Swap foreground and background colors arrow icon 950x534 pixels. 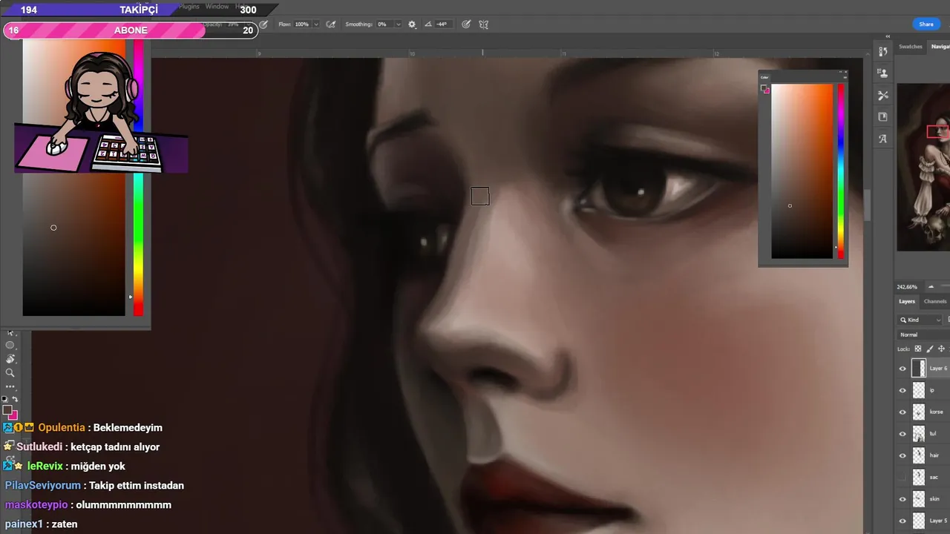click(15, 399)
